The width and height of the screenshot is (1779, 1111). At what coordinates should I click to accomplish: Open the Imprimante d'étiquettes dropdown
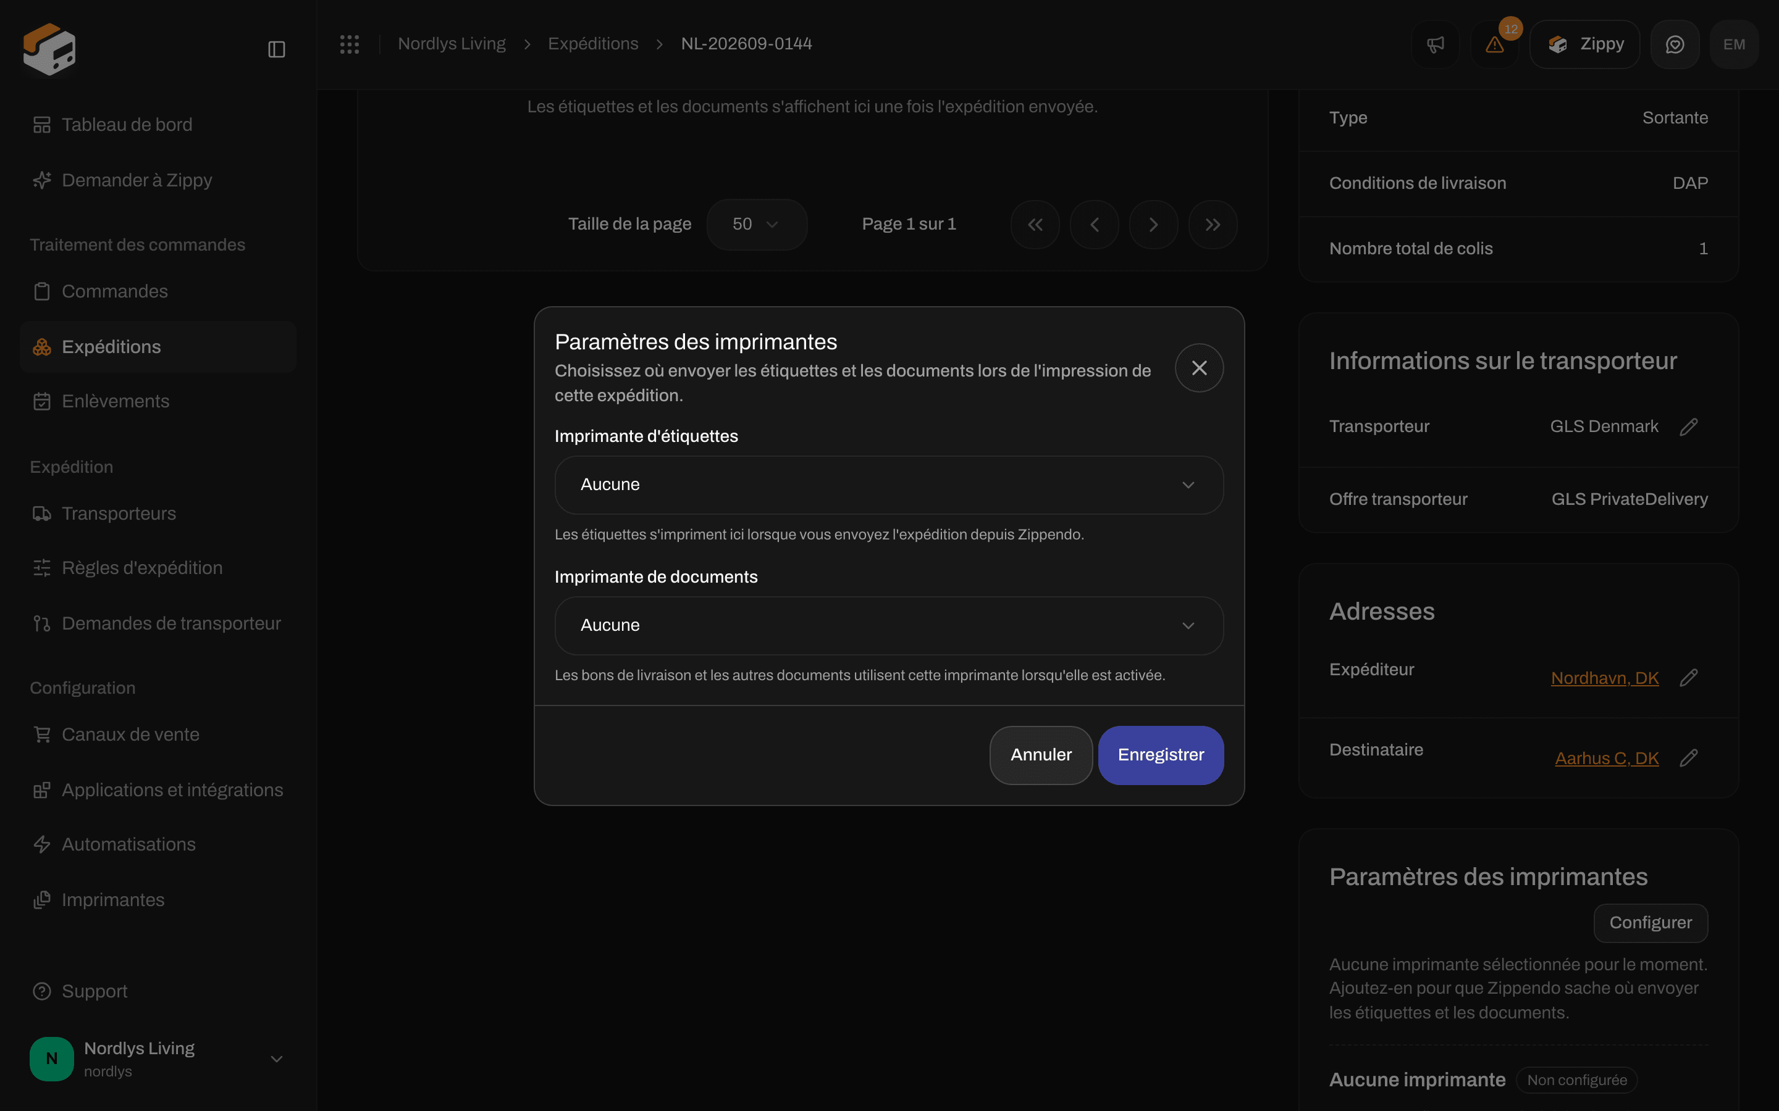(x=889, y=485)
